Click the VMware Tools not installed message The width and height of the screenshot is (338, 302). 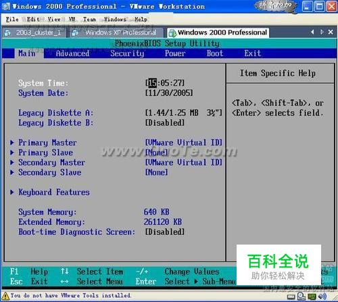pos(70,295)
